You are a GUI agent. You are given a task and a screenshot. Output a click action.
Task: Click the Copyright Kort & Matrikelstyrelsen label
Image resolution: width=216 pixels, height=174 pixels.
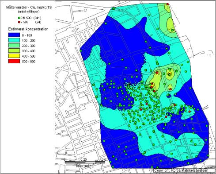click(181, 170)
